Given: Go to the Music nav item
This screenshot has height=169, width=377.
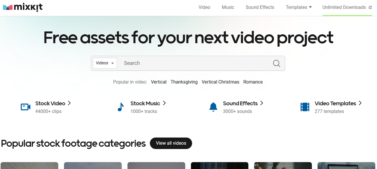Looking at the screenshot, I should coord(228,7).
